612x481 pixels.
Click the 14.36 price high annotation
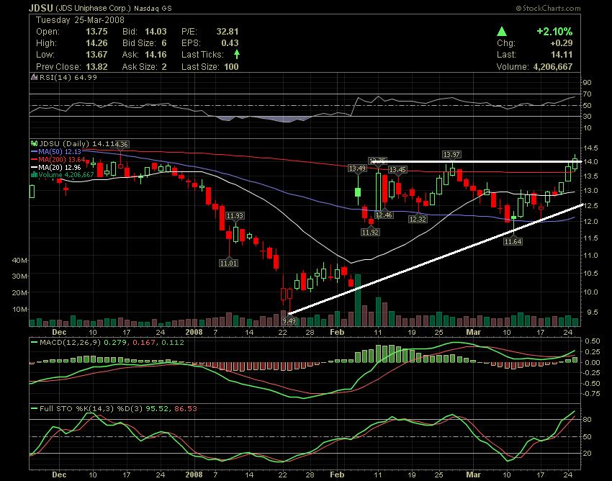(121, 145)
